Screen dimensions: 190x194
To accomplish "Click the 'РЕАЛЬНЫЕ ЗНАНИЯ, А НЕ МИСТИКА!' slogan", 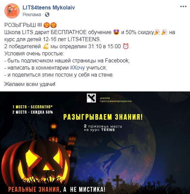I will pos(57,189).
